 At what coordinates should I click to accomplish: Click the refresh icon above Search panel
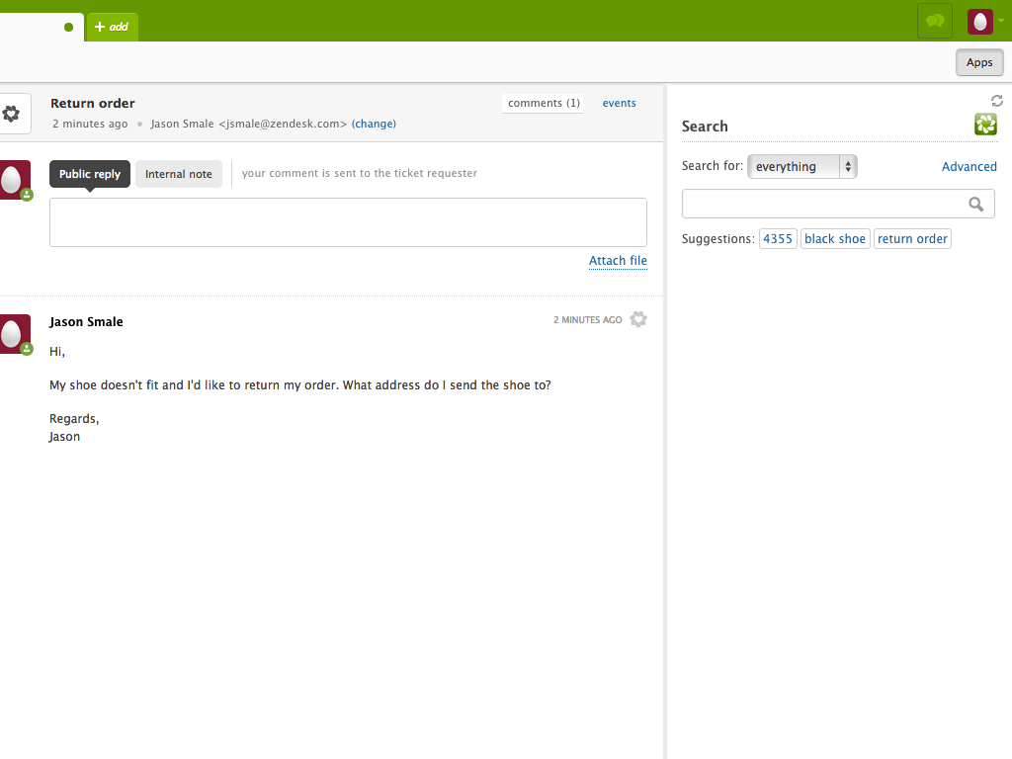pos(996,100)
